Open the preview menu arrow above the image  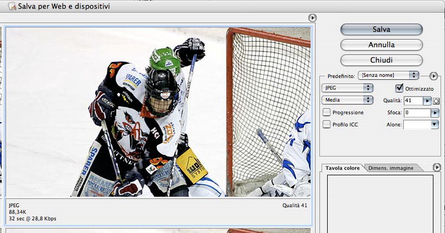click(312, 18)
